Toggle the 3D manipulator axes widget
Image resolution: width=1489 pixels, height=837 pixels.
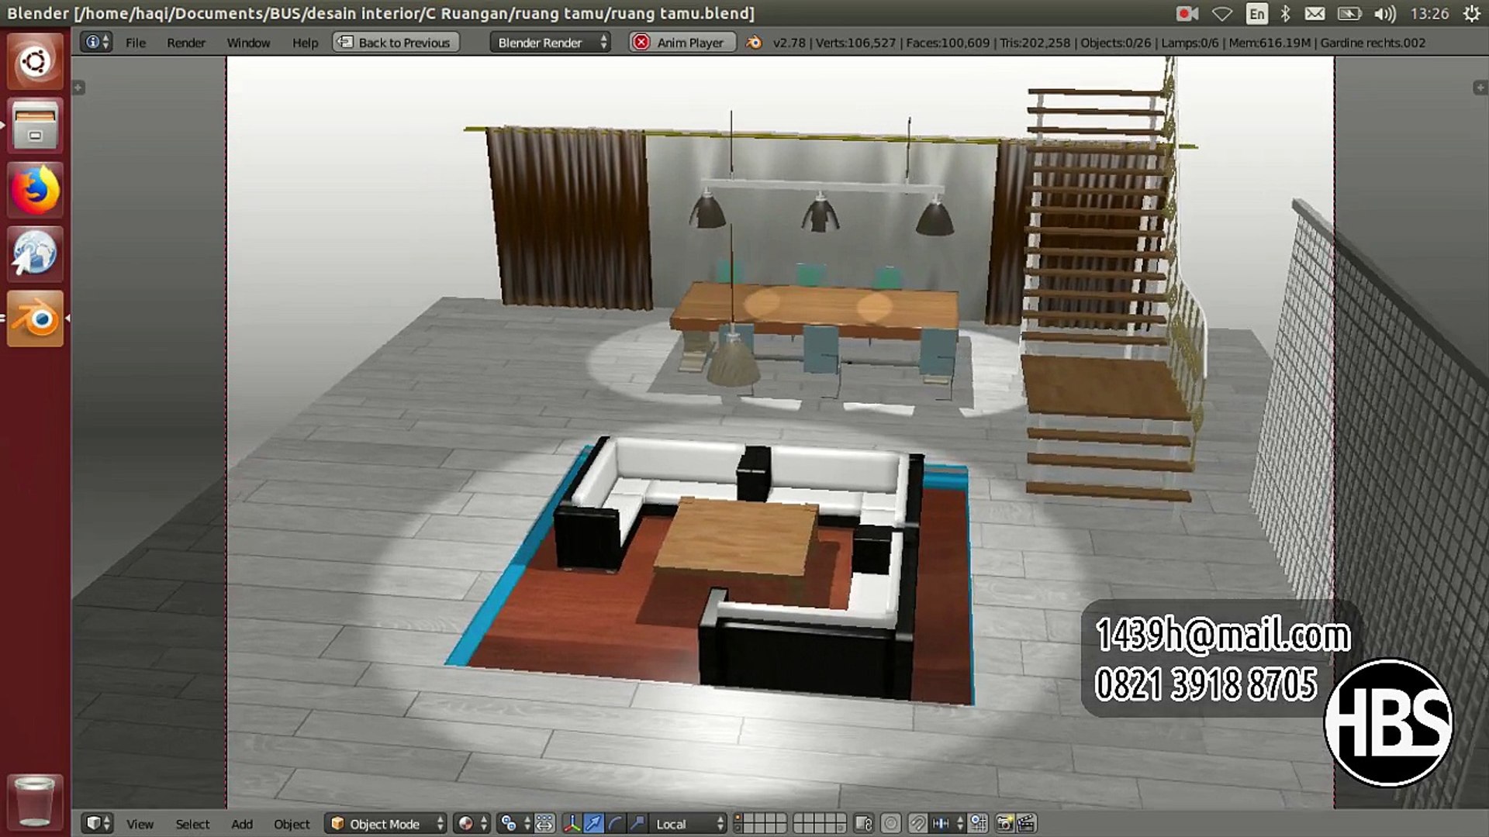pyautogui.click(x=572, y=823)
